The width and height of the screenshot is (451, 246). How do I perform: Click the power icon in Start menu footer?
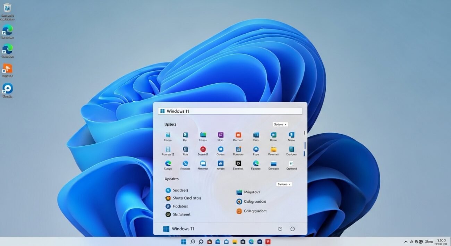click(280, 229)
